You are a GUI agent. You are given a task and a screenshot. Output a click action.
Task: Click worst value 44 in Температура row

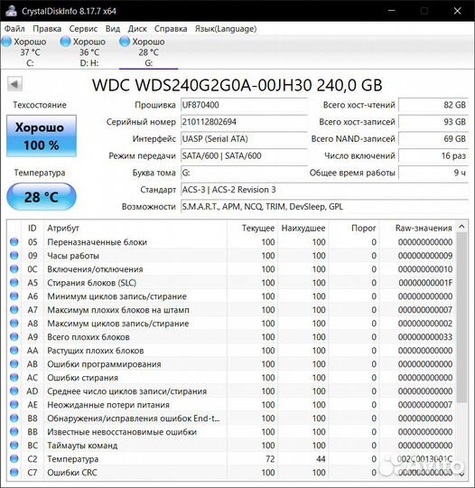tap(321, 459)
